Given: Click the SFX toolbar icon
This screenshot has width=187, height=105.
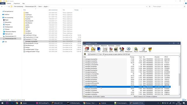Looking at the screenshot, I should [150, 50].
